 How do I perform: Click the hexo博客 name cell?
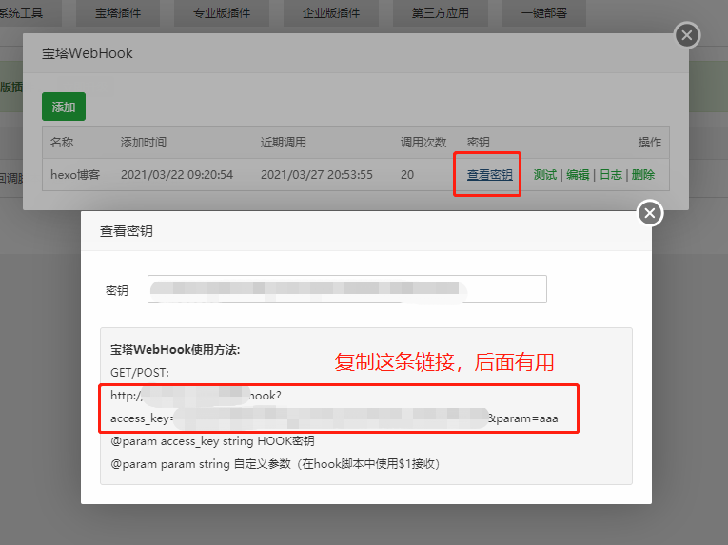click(75, 175)
